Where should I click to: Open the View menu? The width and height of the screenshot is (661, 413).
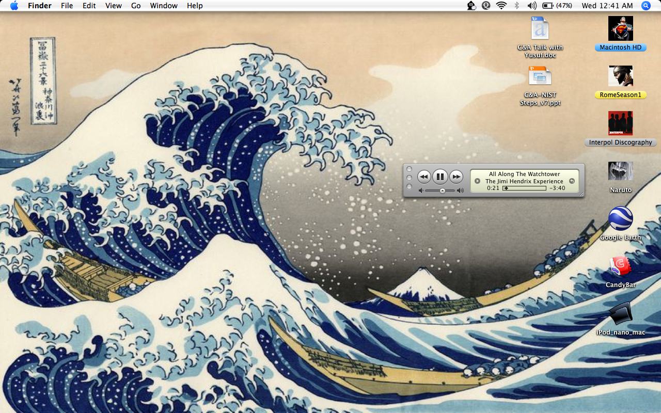[x=114, y=6]
